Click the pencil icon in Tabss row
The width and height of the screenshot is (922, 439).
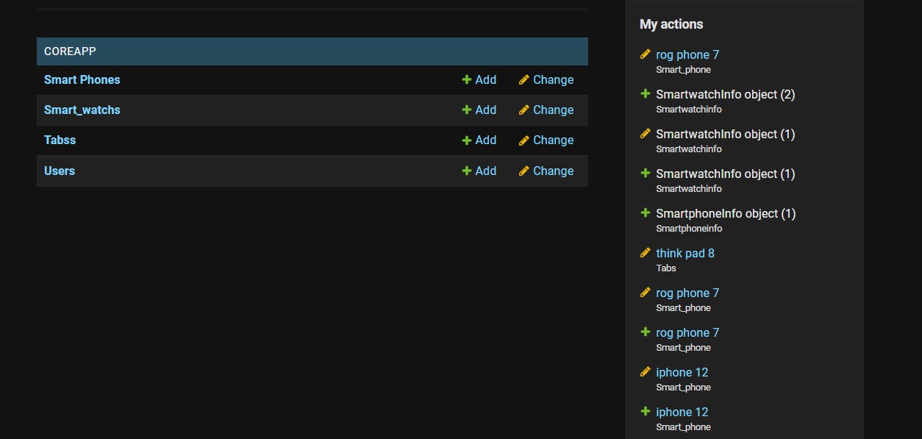click(x=523, y=140)
